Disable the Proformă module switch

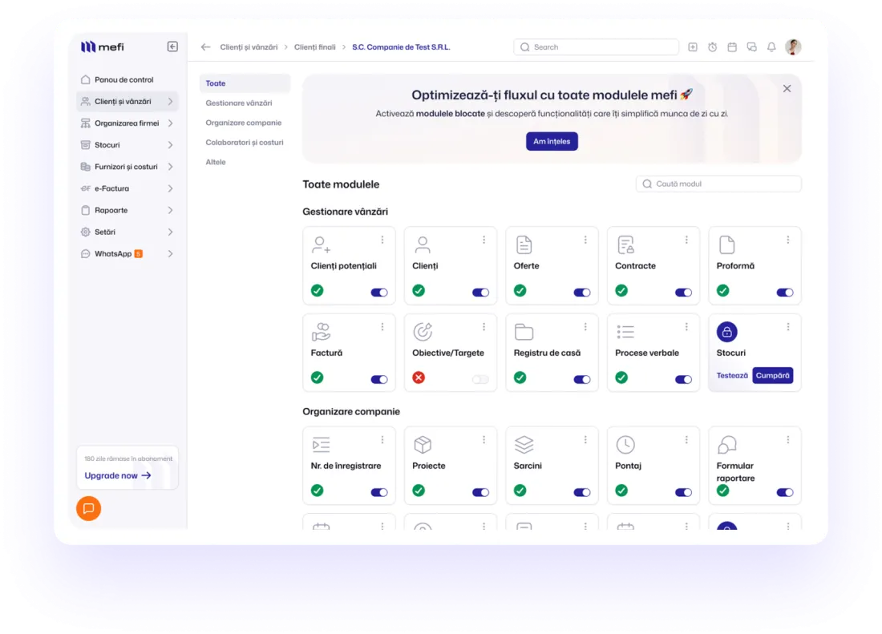pyautogui.click(x=785, y=293)
